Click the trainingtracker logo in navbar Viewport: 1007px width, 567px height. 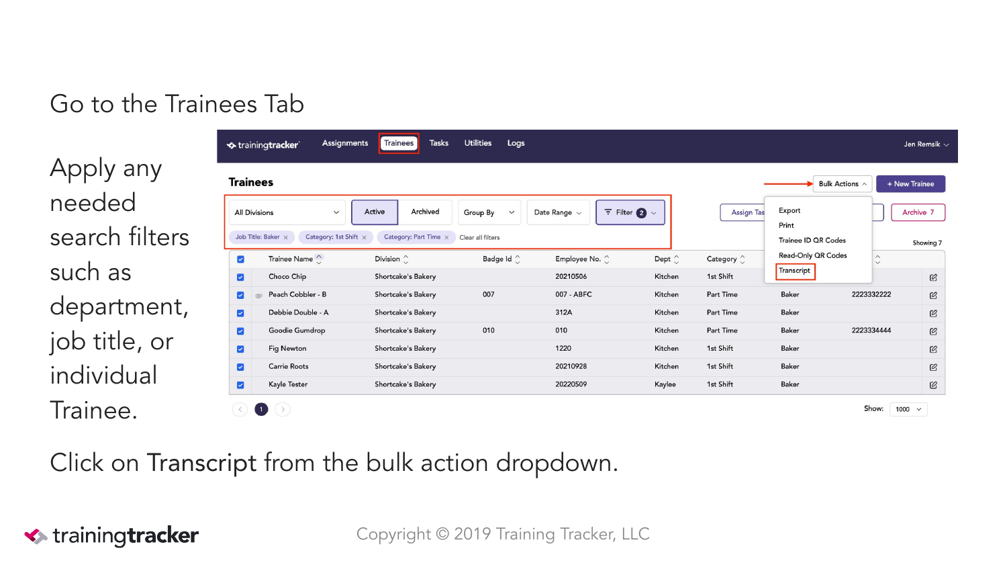pyautogui.click(x=262, y=145)
